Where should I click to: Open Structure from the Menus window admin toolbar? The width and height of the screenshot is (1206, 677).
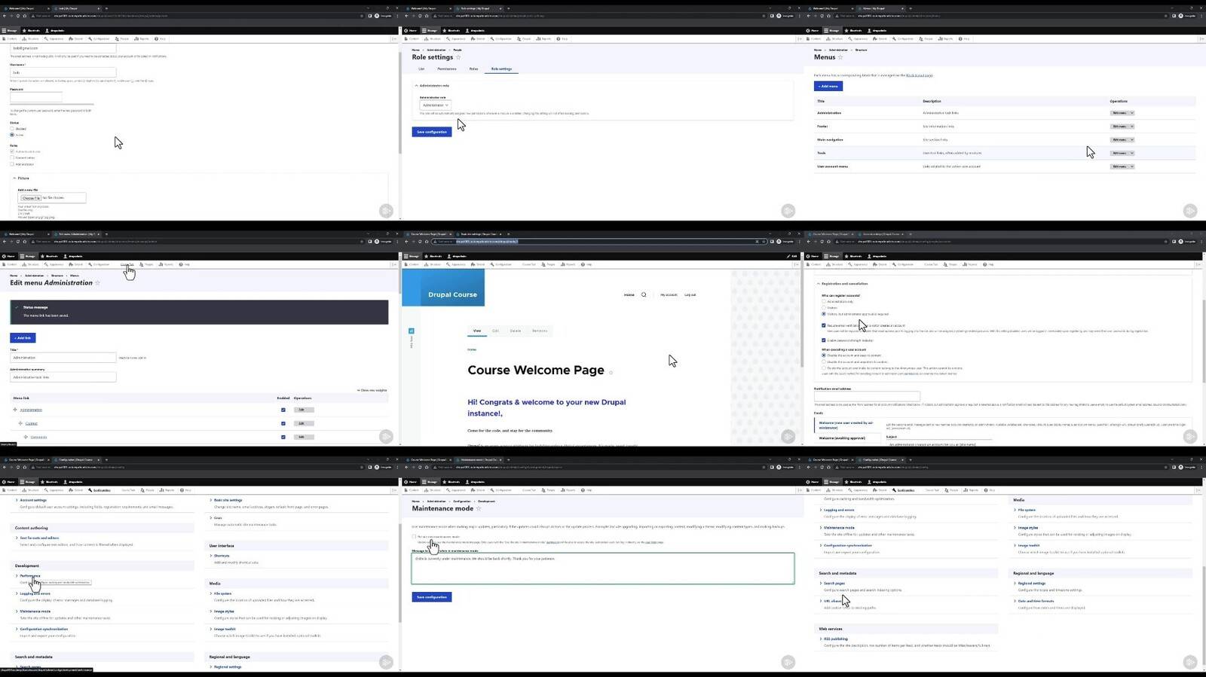pos(834,38)
